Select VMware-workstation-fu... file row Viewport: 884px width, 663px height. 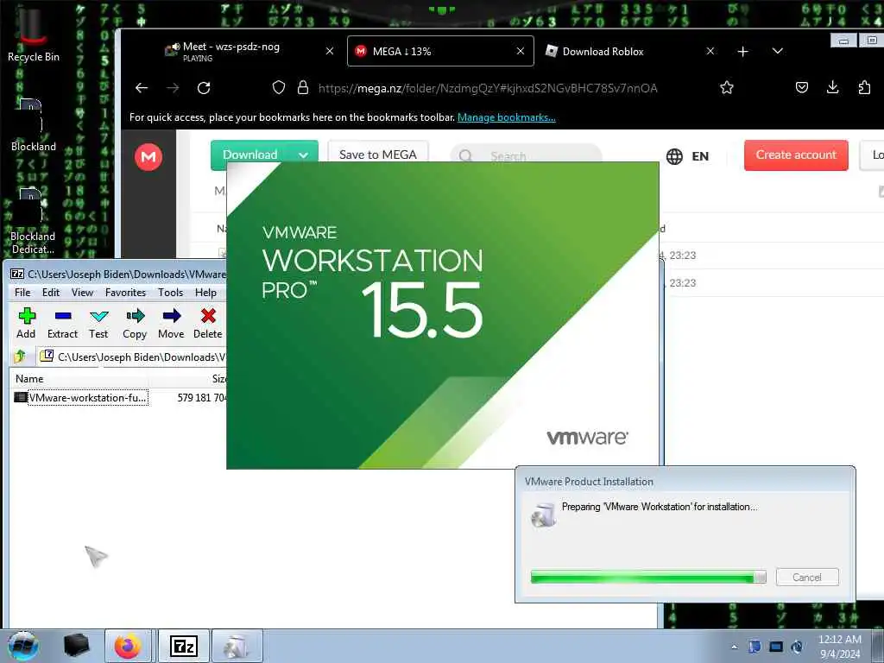118,397
